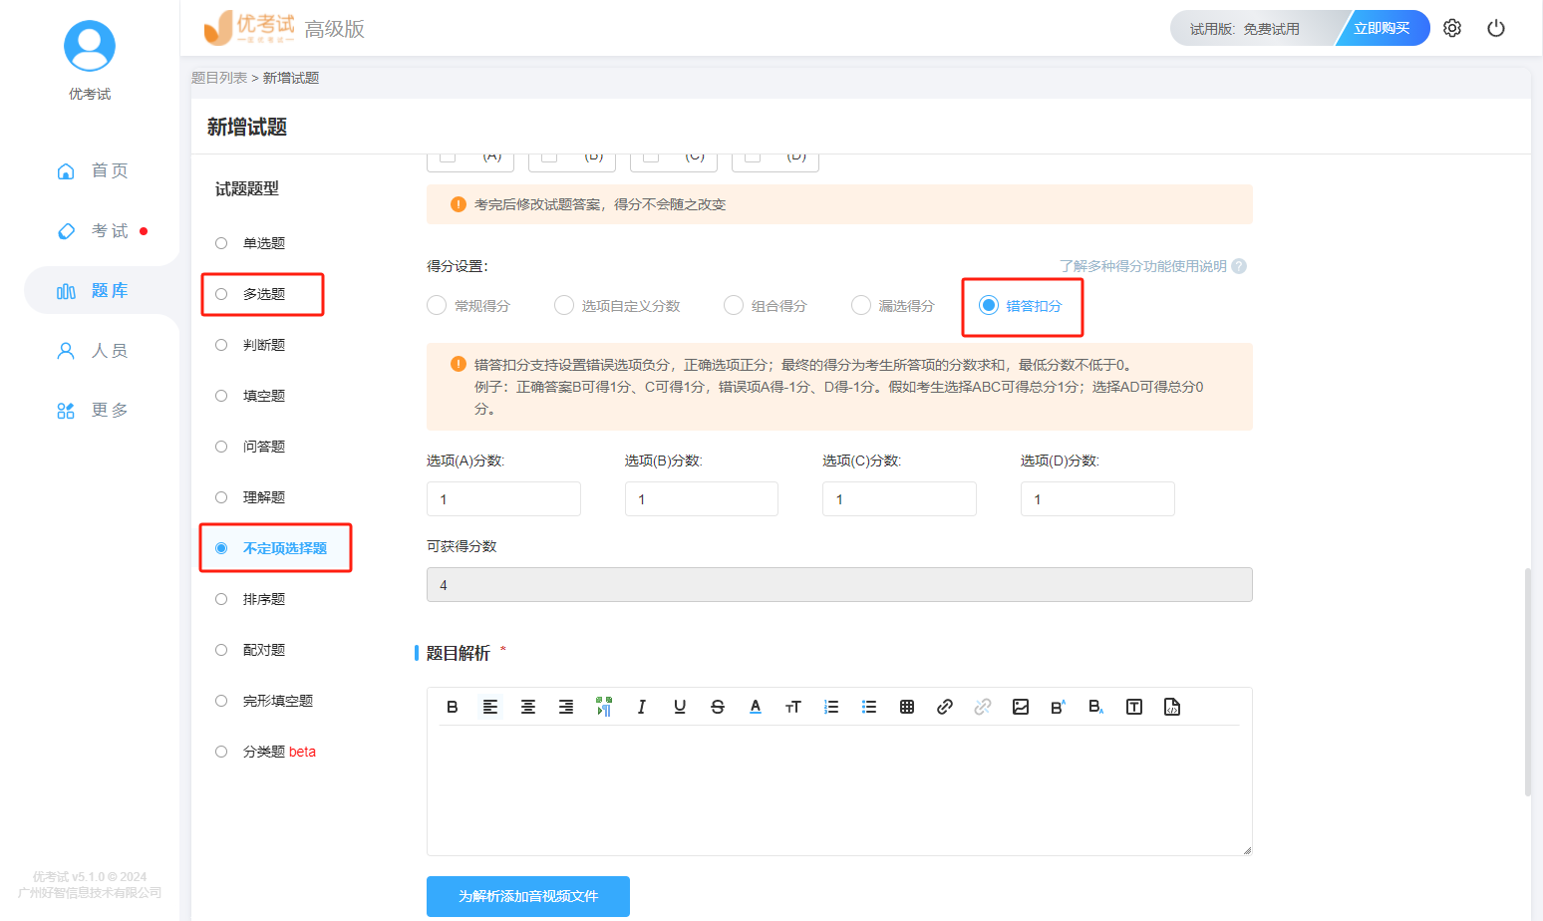The width and height of the screenshot is (1543, 921).
Task: Insert a table in the editor
Action: (x=907, y=707)
